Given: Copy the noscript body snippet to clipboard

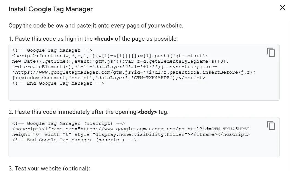Looking at the screenshot, I should pos(271,125).
